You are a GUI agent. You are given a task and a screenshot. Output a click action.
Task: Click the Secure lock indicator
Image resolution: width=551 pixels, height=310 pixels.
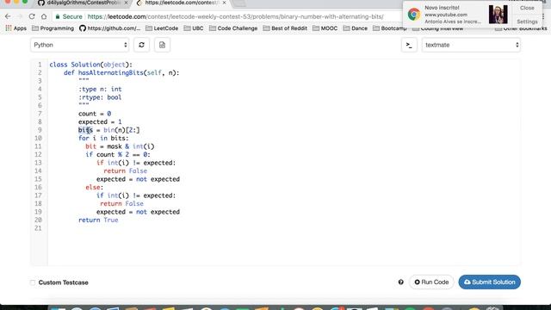tap(69, 16)
